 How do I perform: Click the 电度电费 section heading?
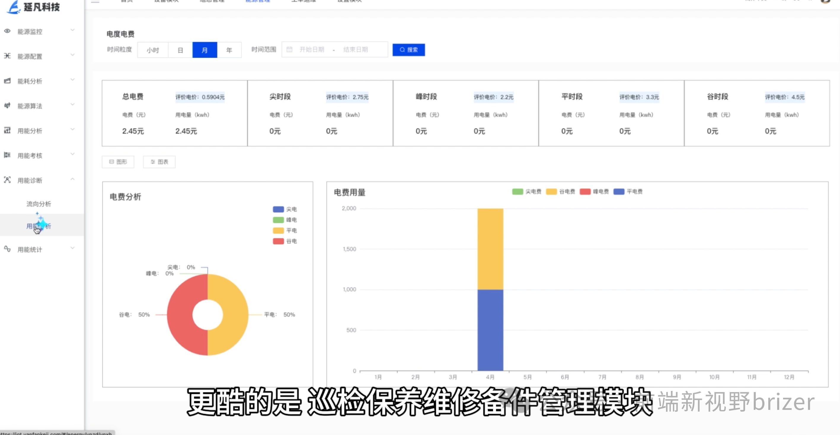(x=120, y=34)
